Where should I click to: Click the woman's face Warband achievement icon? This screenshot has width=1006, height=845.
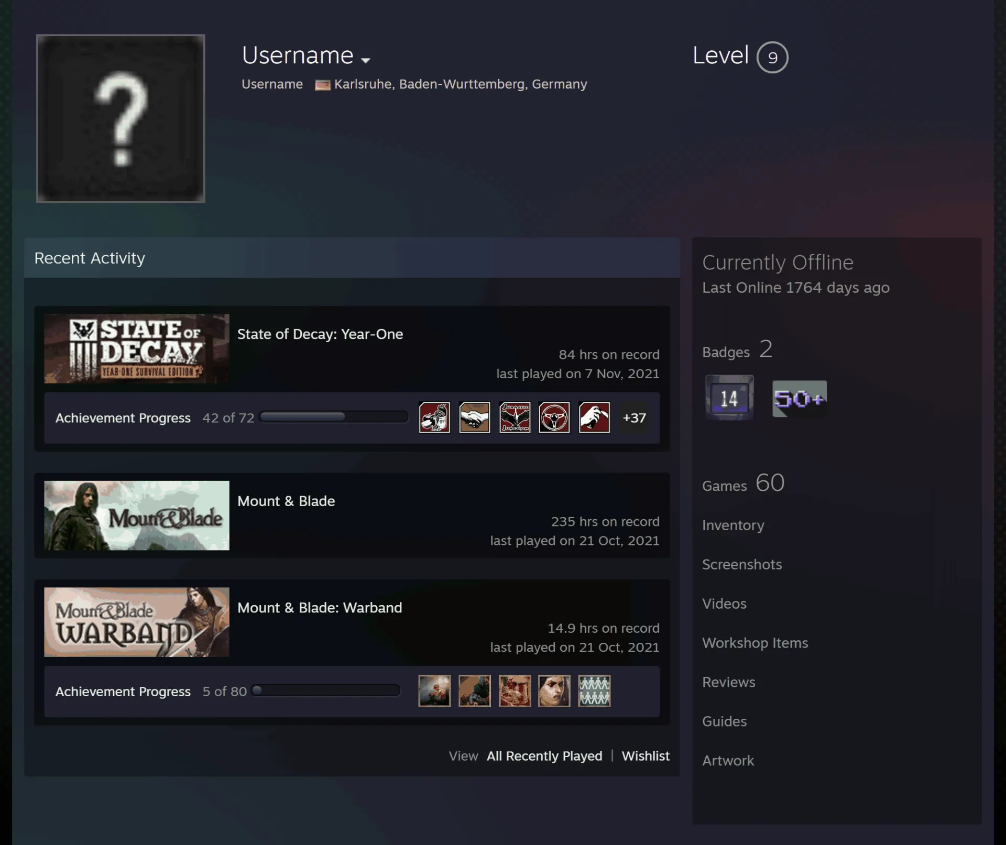[x=554, y=691]
